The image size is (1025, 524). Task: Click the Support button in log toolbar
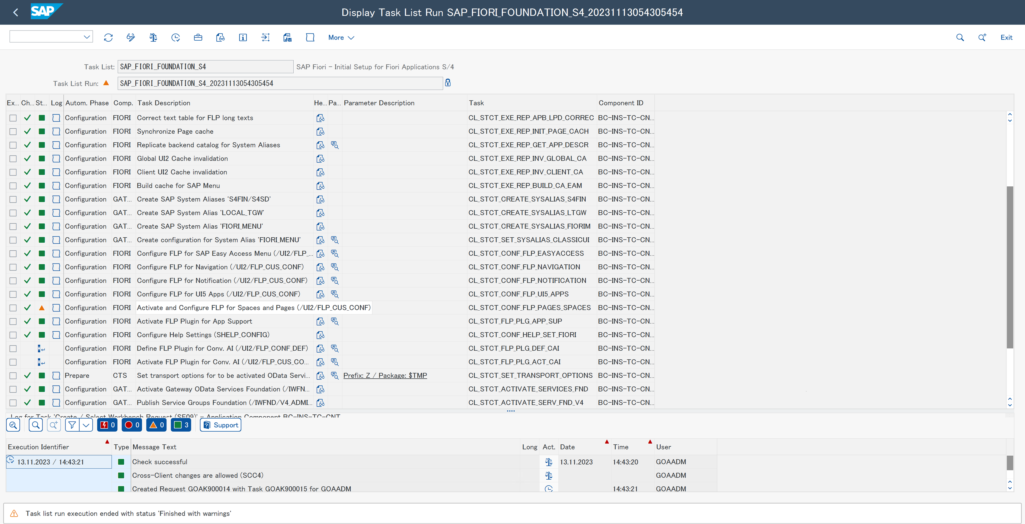(221, 425)
